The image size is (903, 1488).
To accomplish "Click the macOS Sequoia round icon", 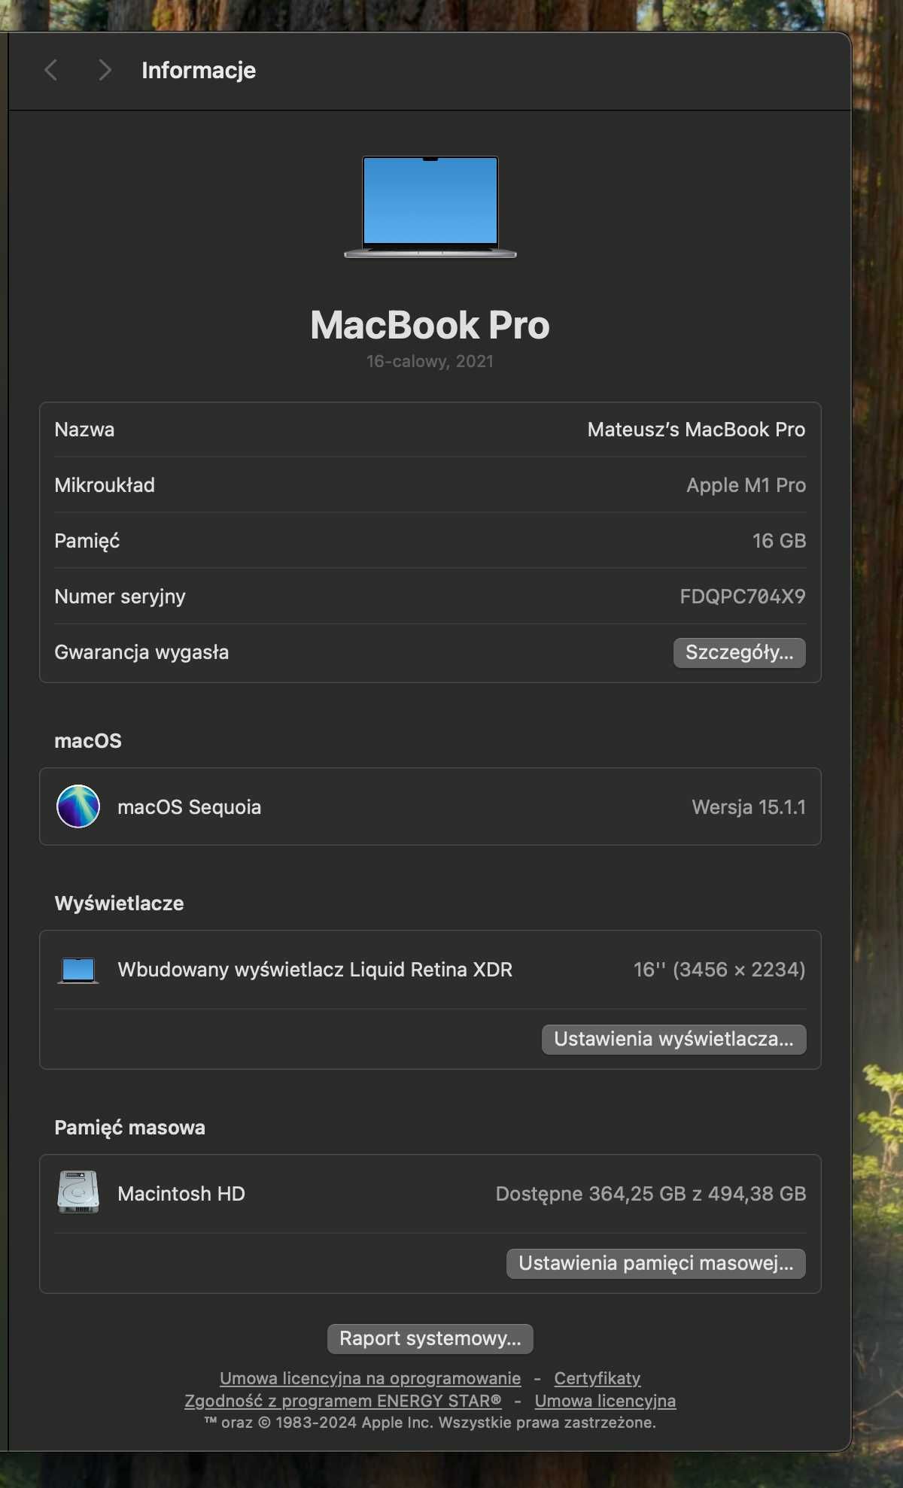I will pyautogui.click(x=78, y=806).
